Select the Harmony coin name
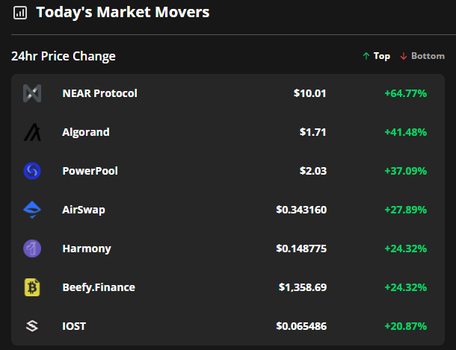 tap(87, 249)
